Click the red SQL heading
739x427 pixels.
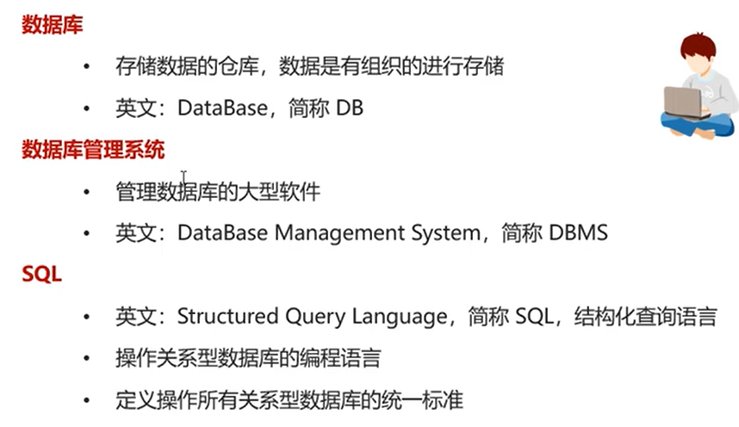[x=41, y=275]
